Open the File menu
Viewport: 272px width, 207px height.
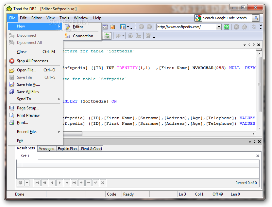coord(12,18)
